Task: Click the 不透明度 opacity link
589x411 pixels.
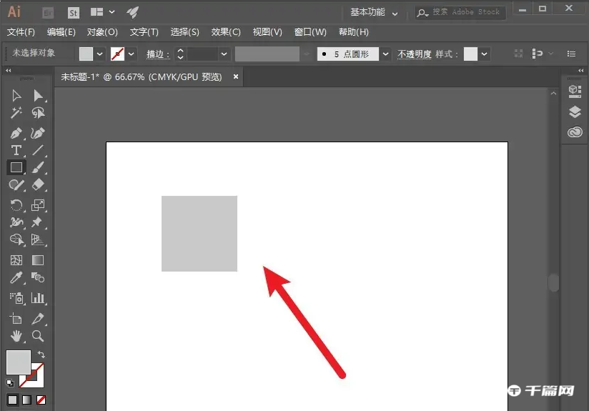Action: [x=415, y=54]
